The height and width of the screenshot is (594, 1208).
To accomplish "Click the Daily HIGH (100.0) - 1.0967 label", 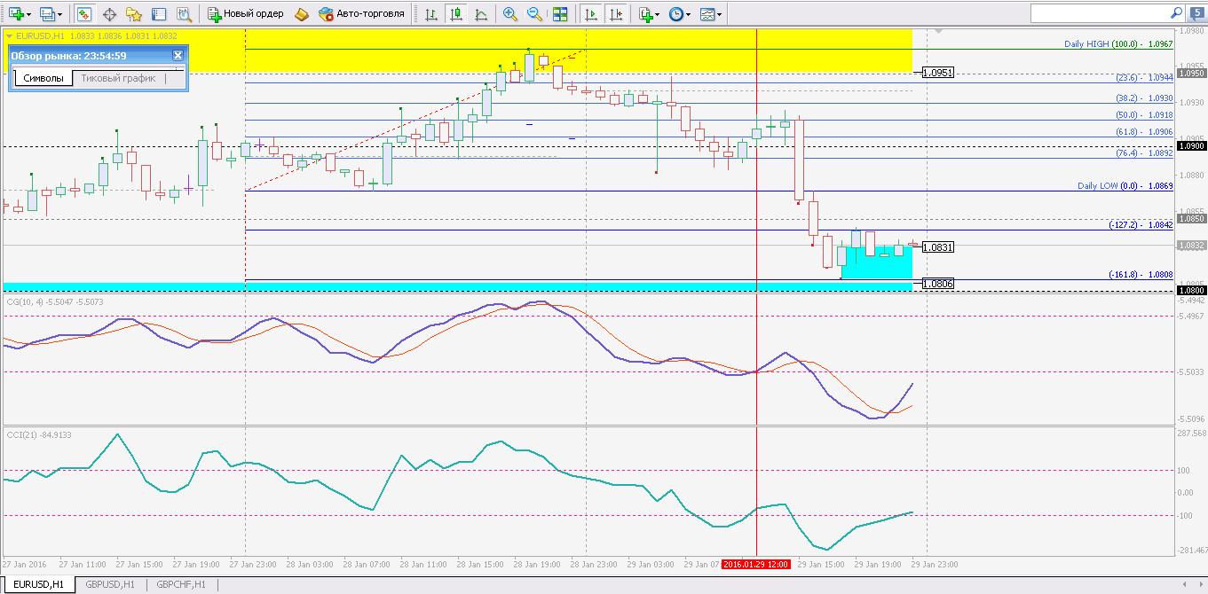I will [x=1118, y=44].
